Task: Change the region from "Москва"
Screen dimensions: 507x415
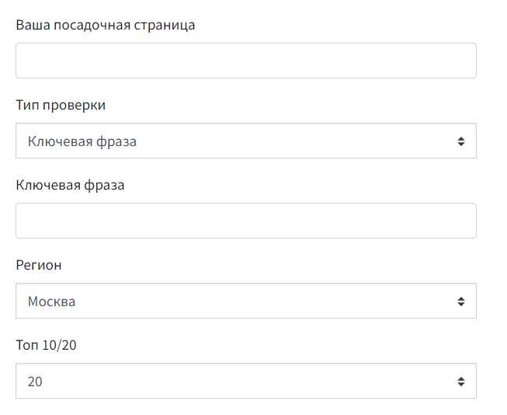Action: (x=245, y=302)
